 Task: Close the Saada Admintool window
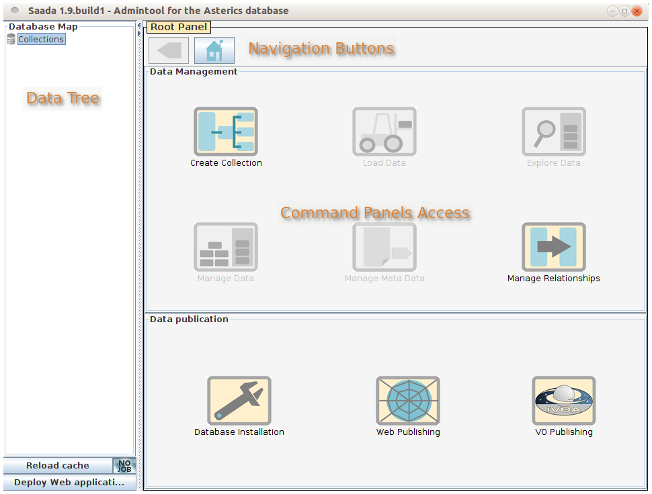637,11
